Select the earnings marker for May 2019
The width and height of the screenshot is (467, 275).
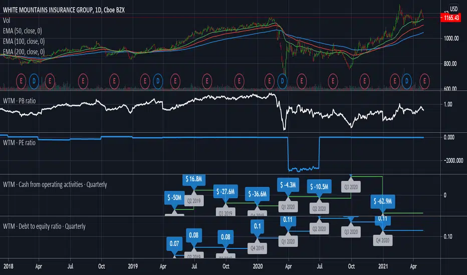pos(175,81)
